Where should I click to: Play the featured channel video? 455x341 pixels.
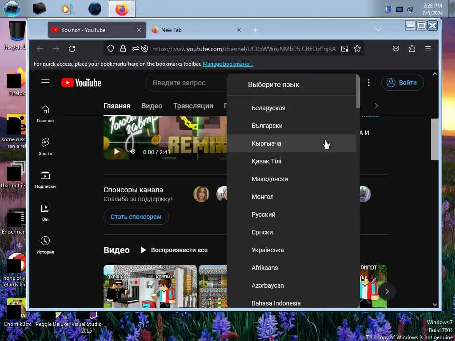117,151
